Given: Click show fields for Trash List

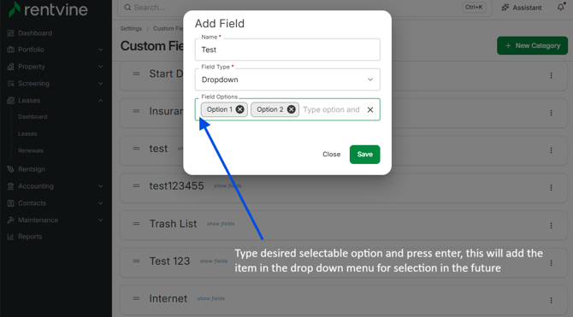Looking at the screenshot, I should coord(221,224).
